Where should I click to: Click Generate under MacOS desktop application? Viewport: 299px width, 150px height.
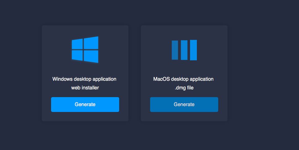[x=184, y=105]
